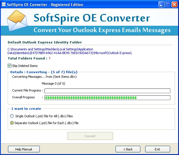Click the small app icon in title bar

coord(4,5)
